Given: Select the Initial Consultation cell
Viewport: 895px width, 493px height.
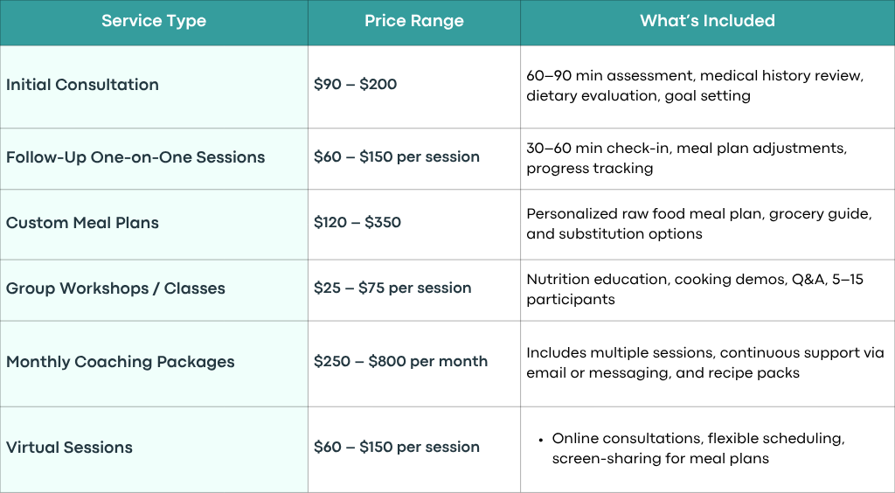Looking at the screenshot, I should click(x=154, y=87).
